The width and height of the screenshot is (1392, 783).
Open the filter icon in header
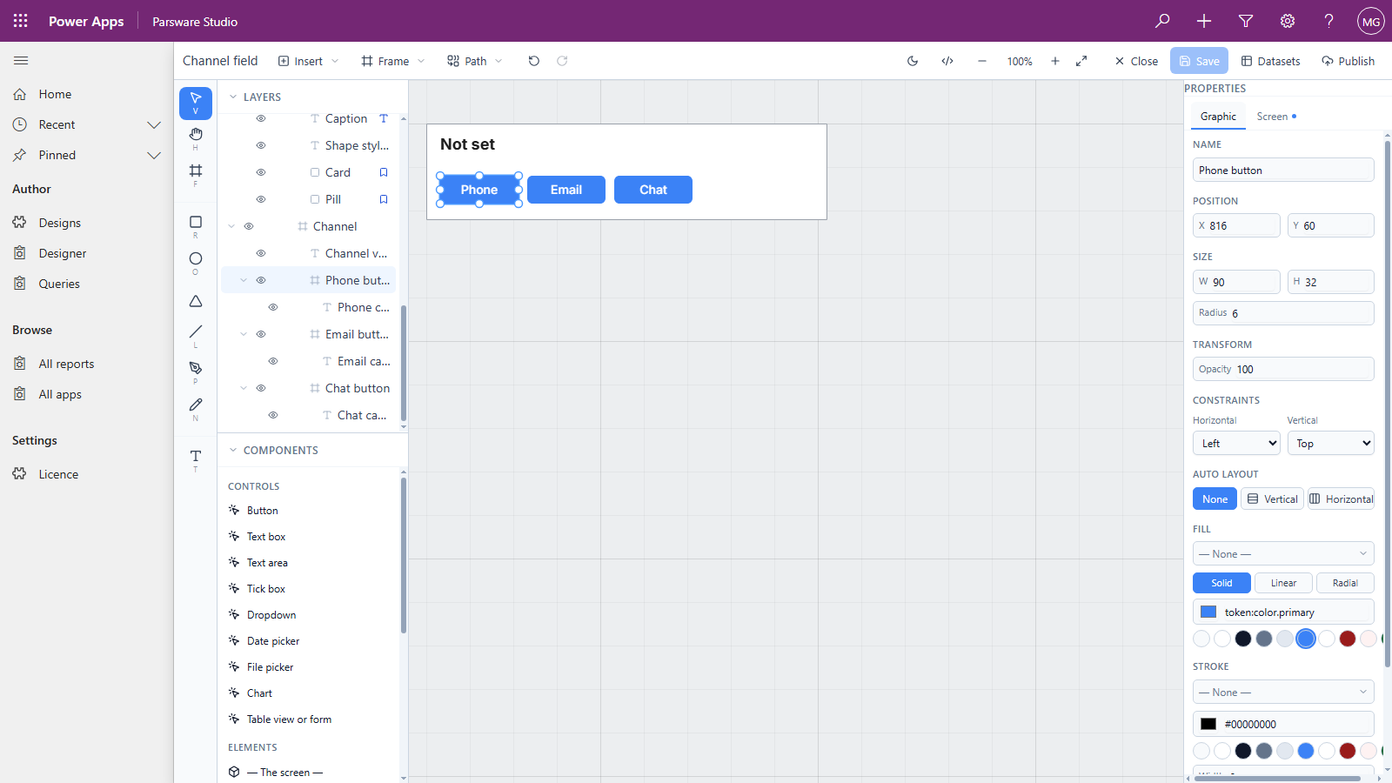coord(1246,21)
